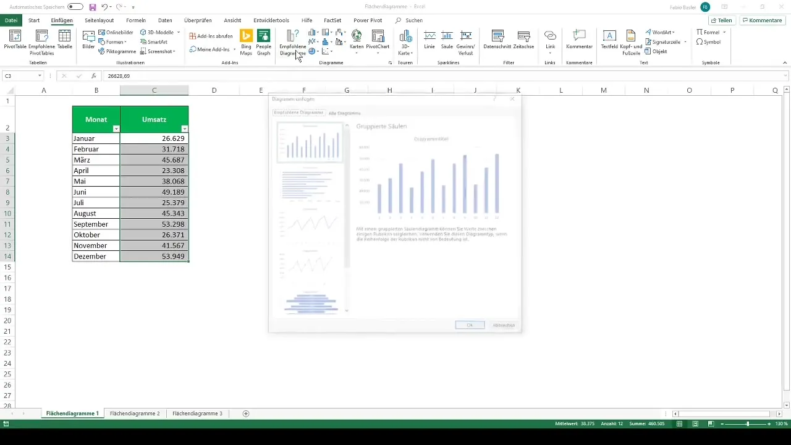Viewport: 791px width, 445px height.
Task: Expand the 3D-Modelle dropdown
Action: pos(179,32)
